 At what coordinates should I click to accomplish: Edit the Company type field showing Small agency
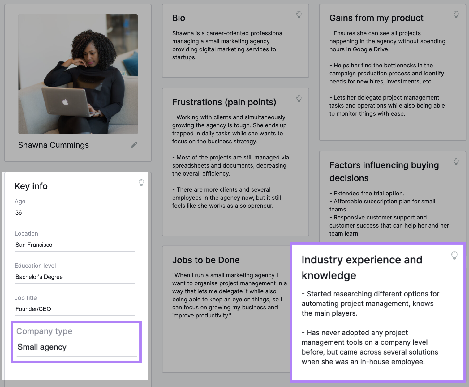(x=74, y=347)
